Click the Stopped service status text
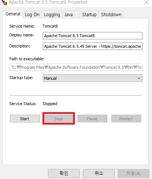The width and height of the screenshot is (152, 179). (x=50, y=104)
